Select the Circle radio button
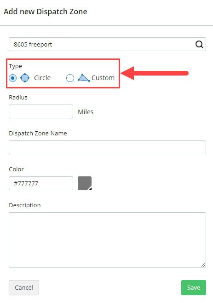The height and width of the screenshot is (303, 213). point(13,78)
